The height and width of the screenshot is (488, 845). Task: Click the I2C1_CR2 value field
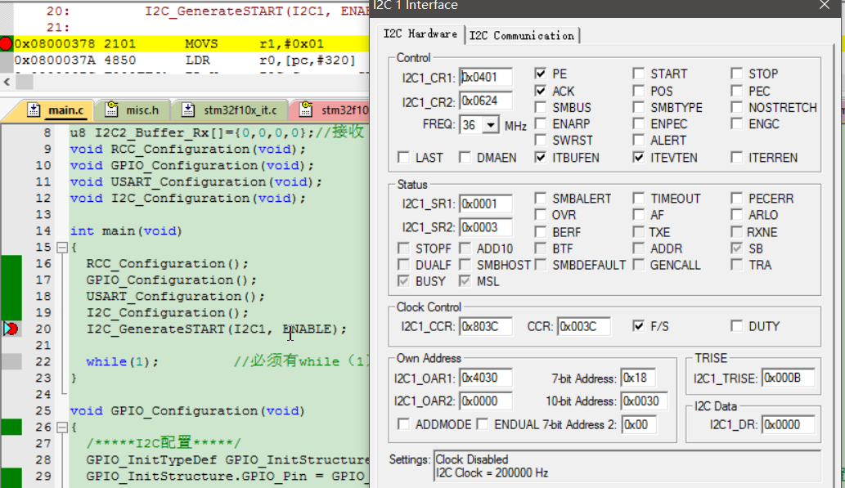click(x=486, y=101)
